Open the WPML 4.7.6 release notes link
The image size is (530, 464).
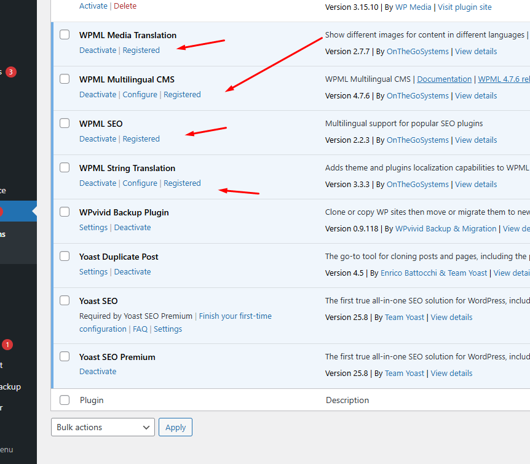tap(504, 79)
